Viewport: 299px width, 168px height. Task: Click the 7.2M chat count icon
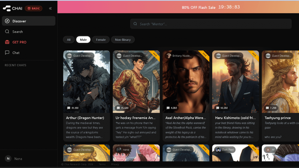click(x=267, y=108)
